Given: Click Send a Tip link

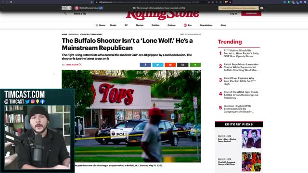Looking at the screenshot, I should pyautogui.click(x=80, y=13).
